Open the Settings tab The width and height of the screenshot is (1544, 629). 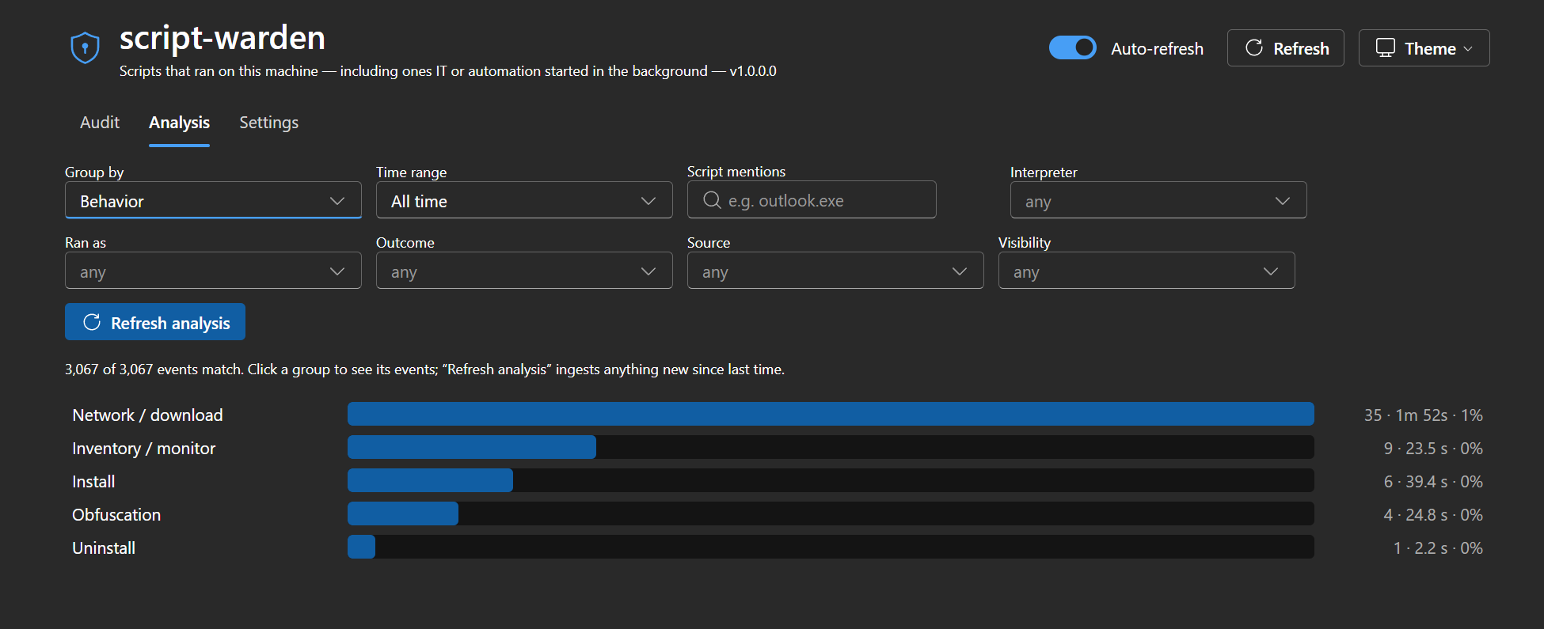[x=269, y=123]
